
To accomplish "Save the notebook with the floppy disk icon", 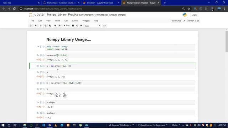I will click(31, 26).
